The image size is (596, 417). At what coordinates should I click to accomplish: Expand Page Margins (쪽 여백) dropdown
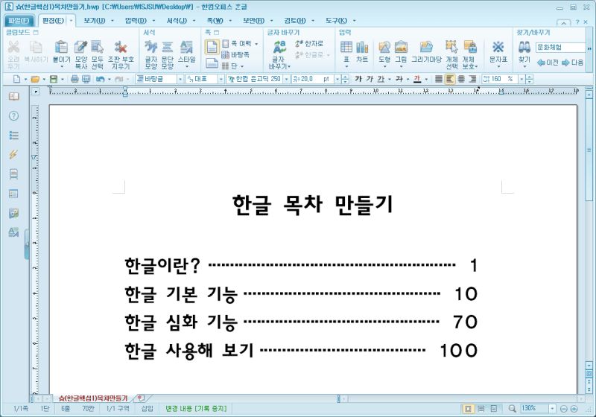pos(256,44)
